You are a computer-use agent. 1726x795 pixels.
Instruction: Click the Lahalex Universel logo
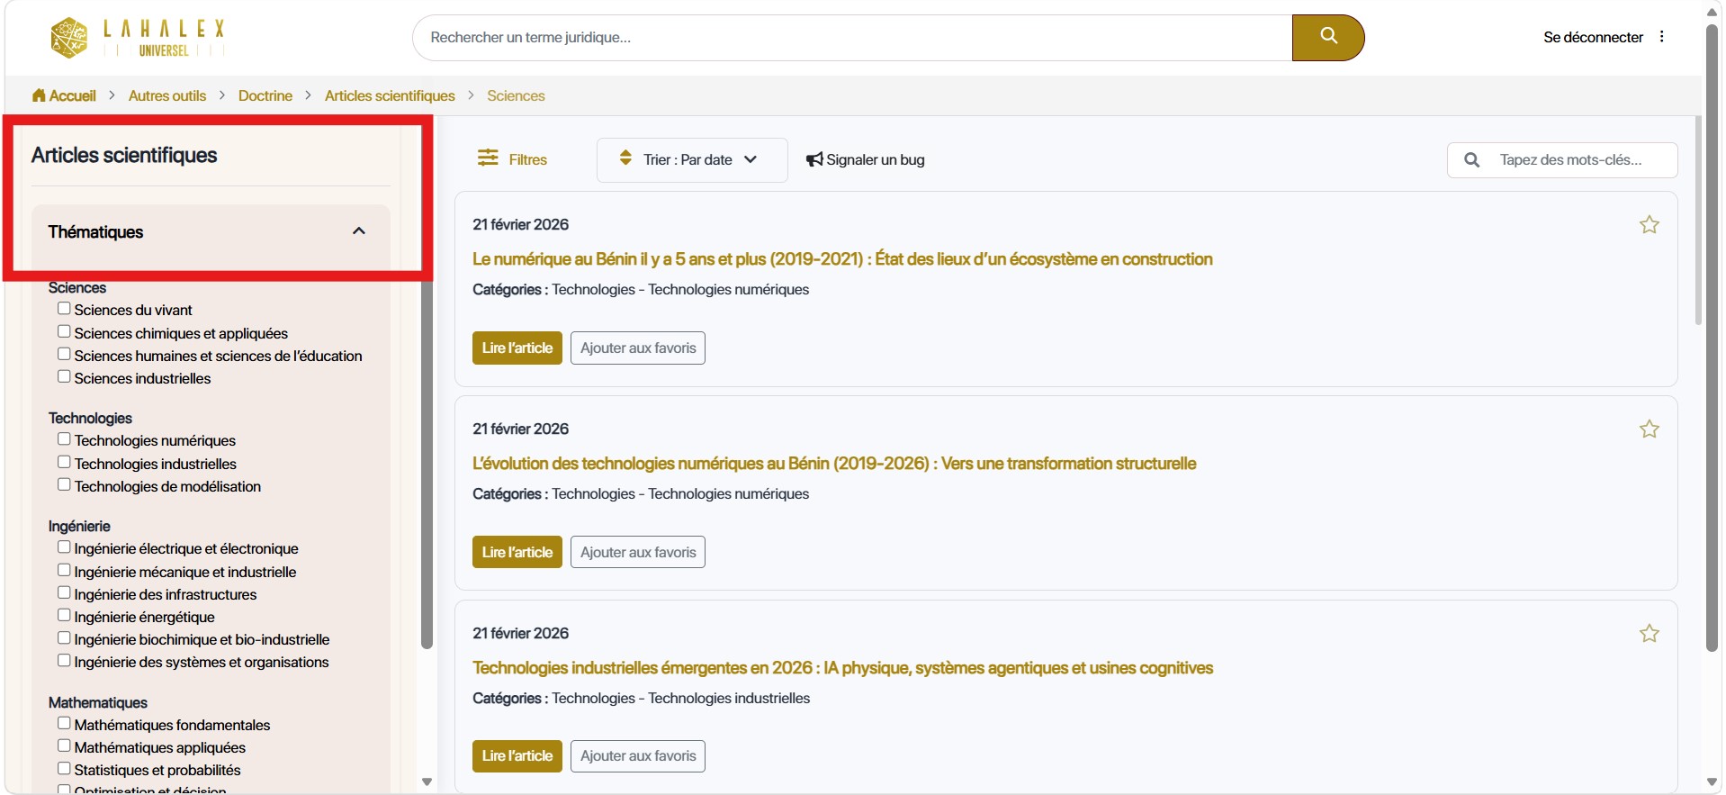138,38
